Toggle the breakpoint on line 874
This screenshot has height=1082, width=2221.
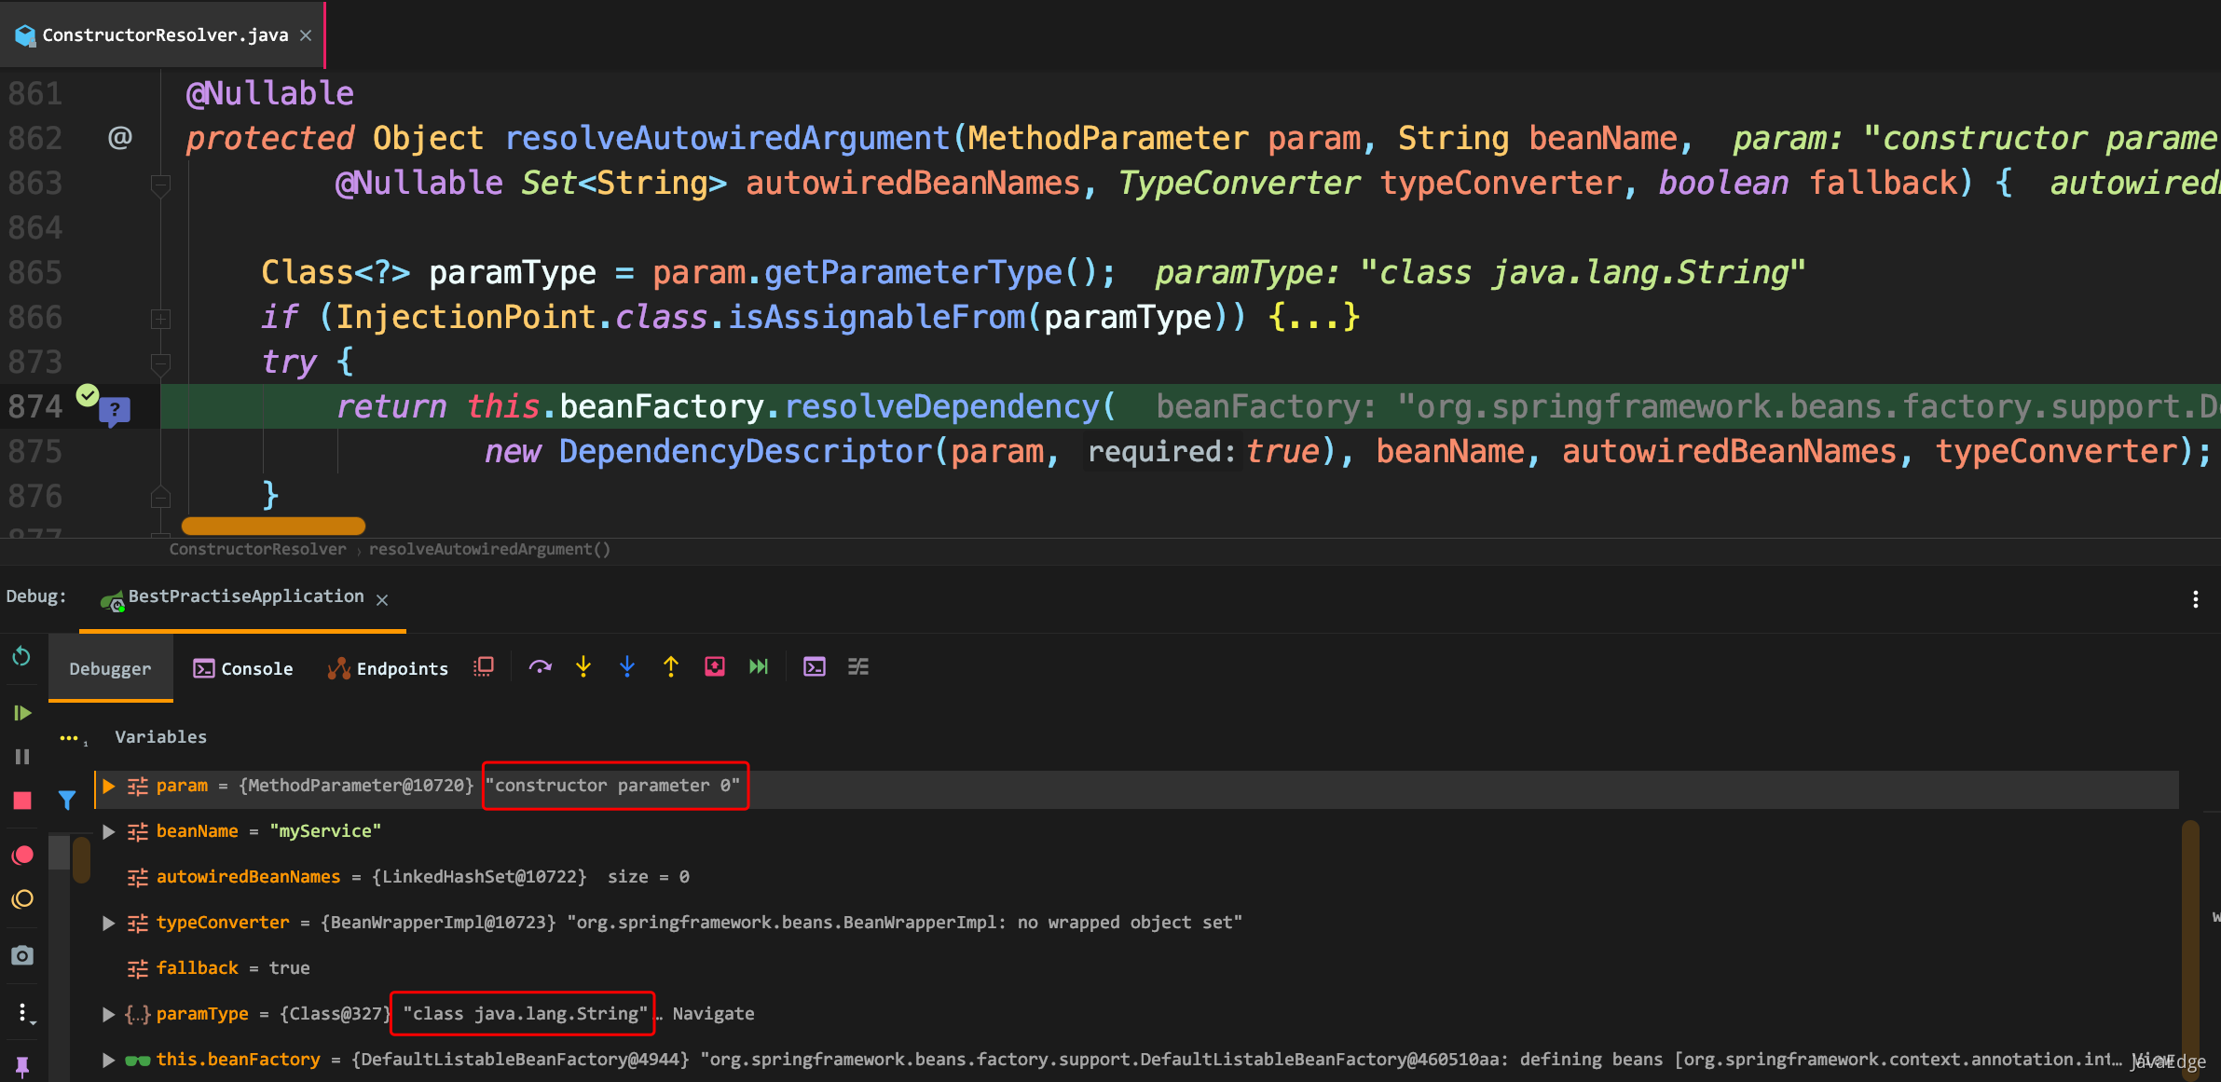88,396
